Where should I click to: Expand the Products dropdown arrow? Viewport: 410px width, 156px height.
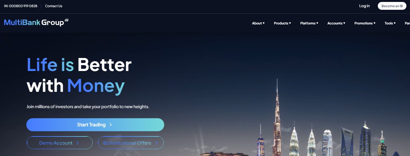[290, 23]
